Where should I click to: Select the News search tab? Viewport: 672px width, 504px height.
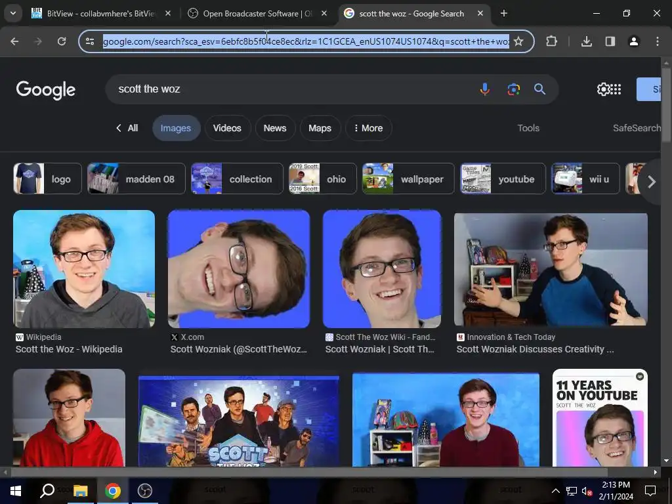click(275, 128)
